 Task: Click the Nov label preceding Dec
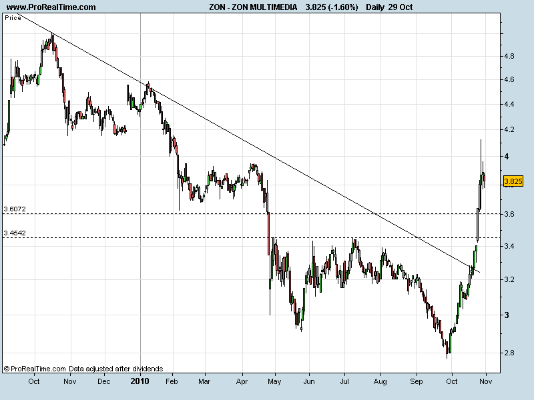click(x=70, y=381)
